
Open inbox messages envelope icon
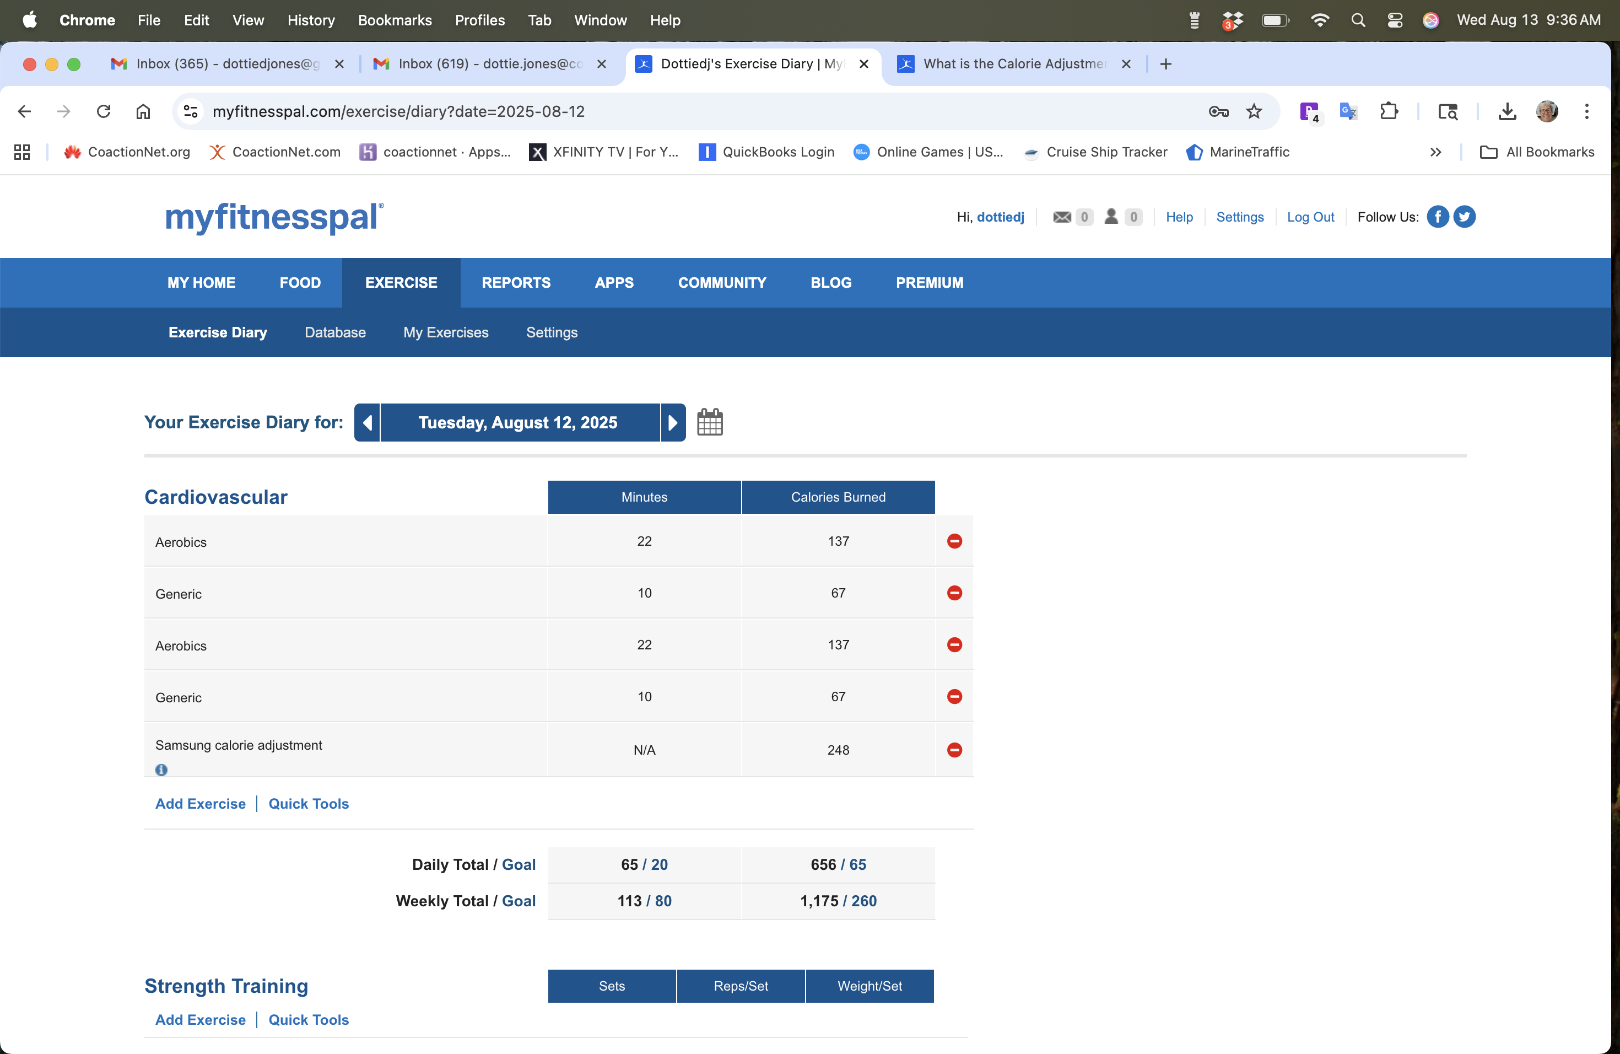pyautogui.click(x=1062, y=217)
